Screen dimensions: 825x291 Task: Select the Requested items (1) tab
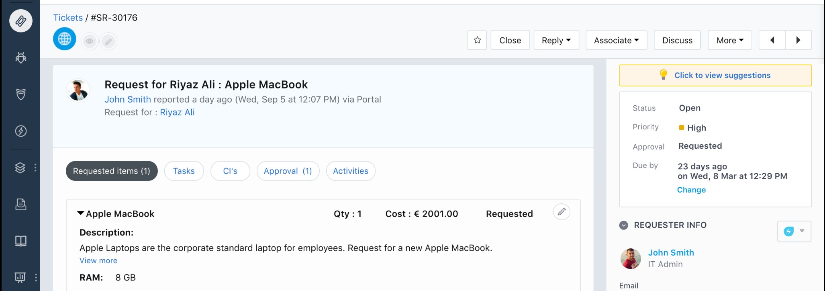pos(112,171)
